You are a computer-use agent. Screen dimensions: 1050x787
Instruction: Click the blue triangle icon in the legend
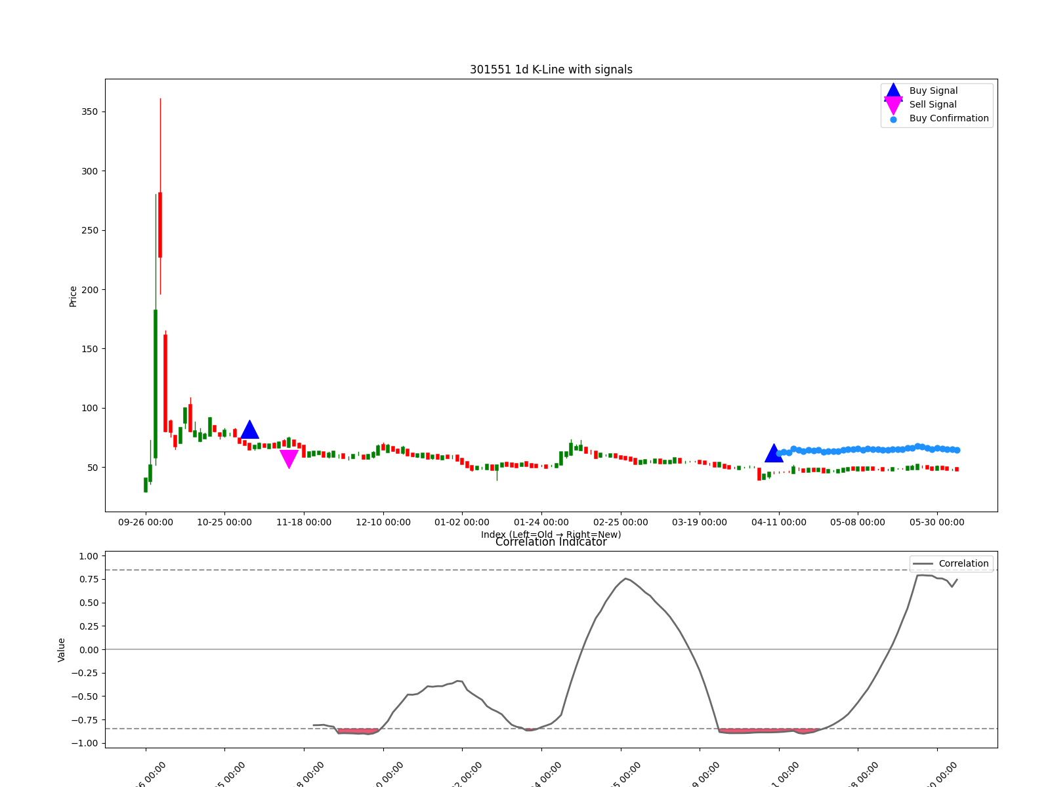point(893,91)
